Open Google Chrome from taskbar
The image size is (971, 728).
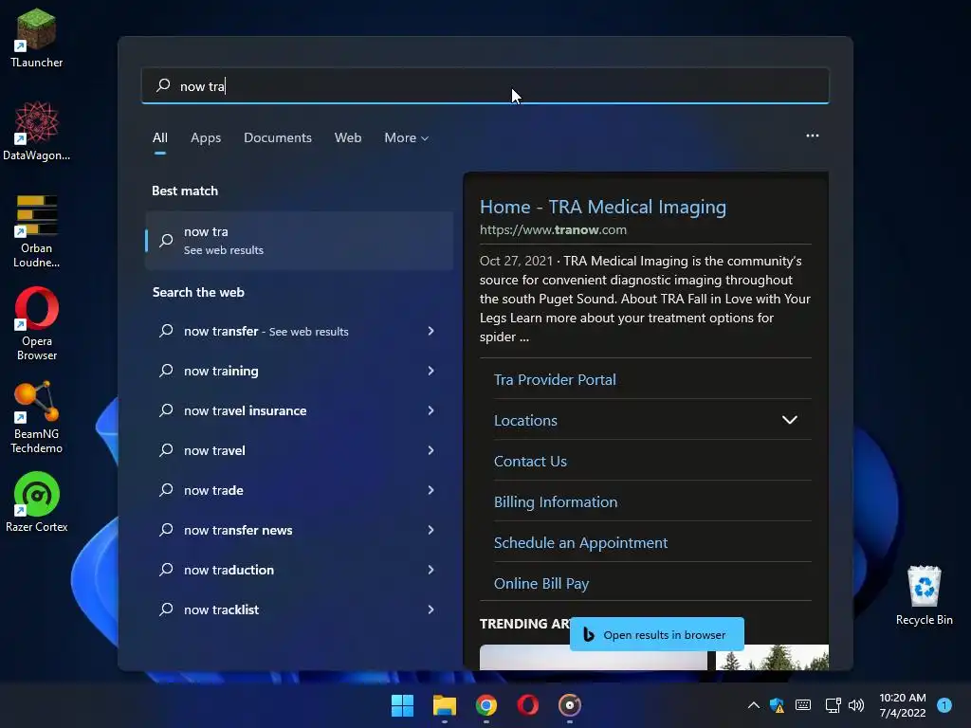(x=486, y=705)
